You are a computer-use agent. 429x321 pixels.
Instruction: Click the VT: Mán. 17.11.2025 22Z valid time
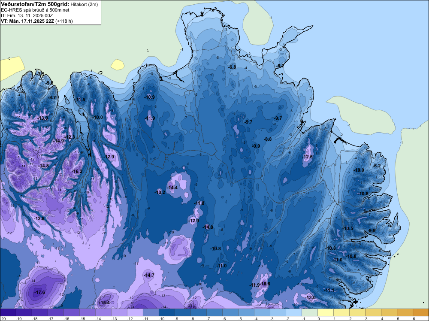[27, 21]
